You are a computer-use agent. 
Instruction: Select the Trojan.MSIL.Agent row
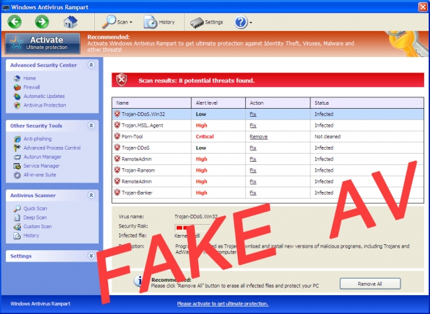click(268, 125)
